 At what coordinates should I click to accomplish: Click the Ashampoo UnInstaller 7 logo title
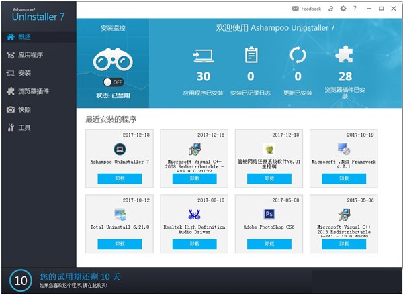pyautogui.click(x=38, y=15)
